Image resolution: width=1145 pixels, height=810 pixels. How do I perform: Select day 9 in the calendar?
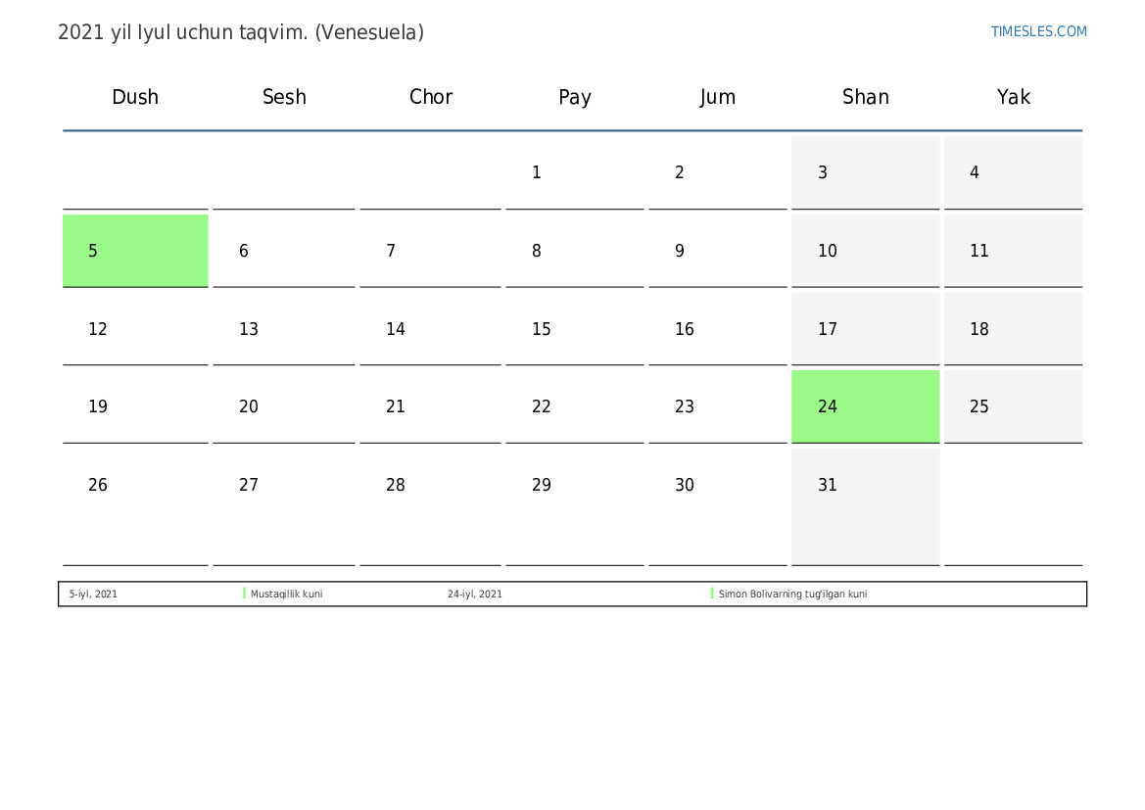point(718,251)
